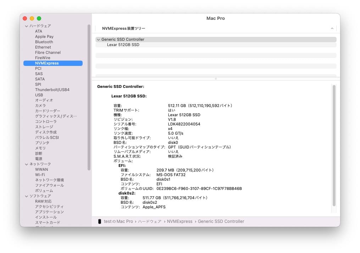View Apple Pay information
The width and height of the screenshot is (360, 253).
tap(44, 36)
